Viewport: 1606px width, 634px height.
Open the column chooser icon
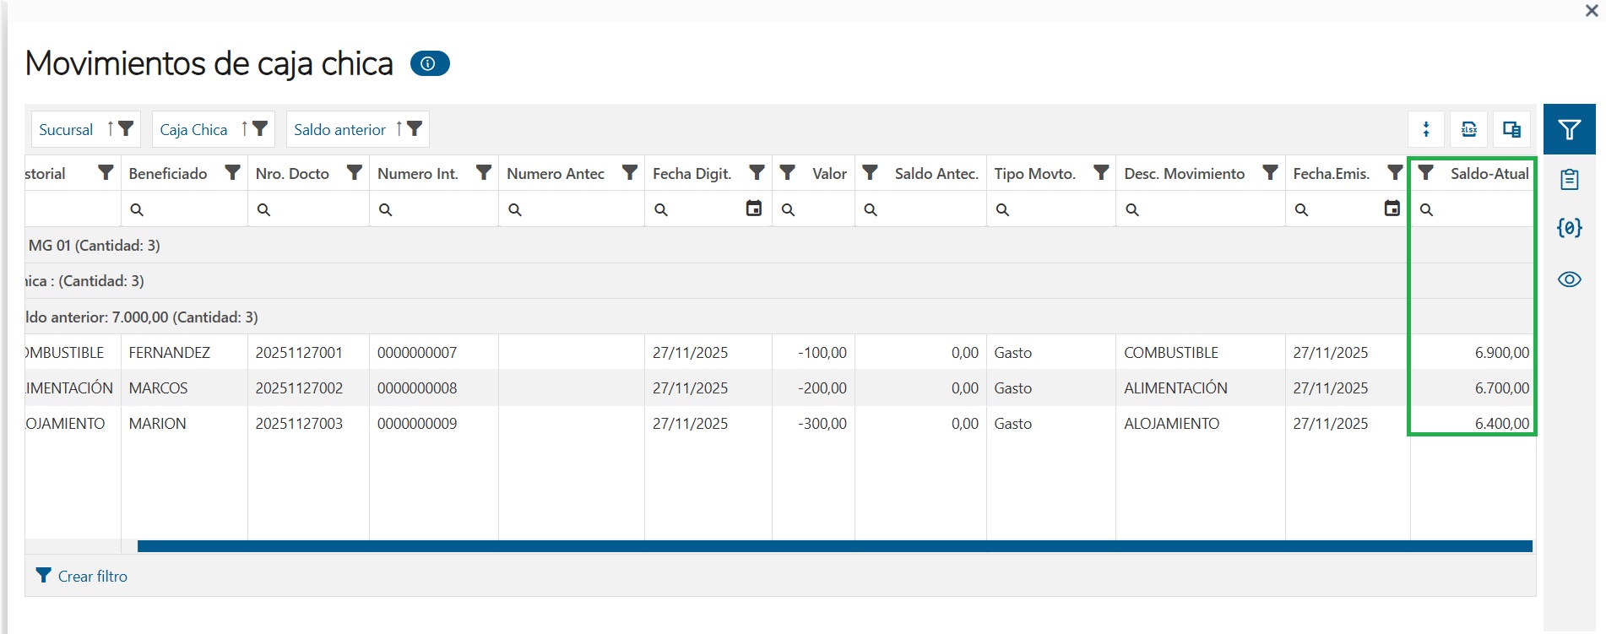[x=1511, y=129]
